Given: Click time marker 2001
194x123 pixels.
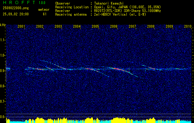Looking at the screenshot, I should (x=21, y=26).
